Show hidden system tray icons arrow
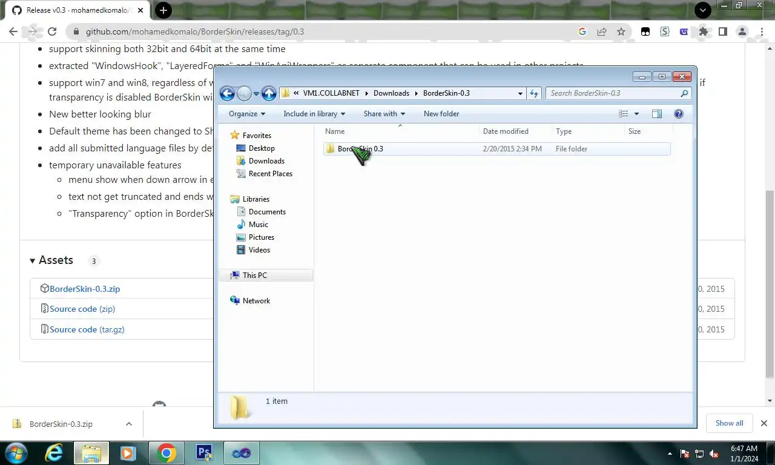775x465 pixels. tap(670, 453)
